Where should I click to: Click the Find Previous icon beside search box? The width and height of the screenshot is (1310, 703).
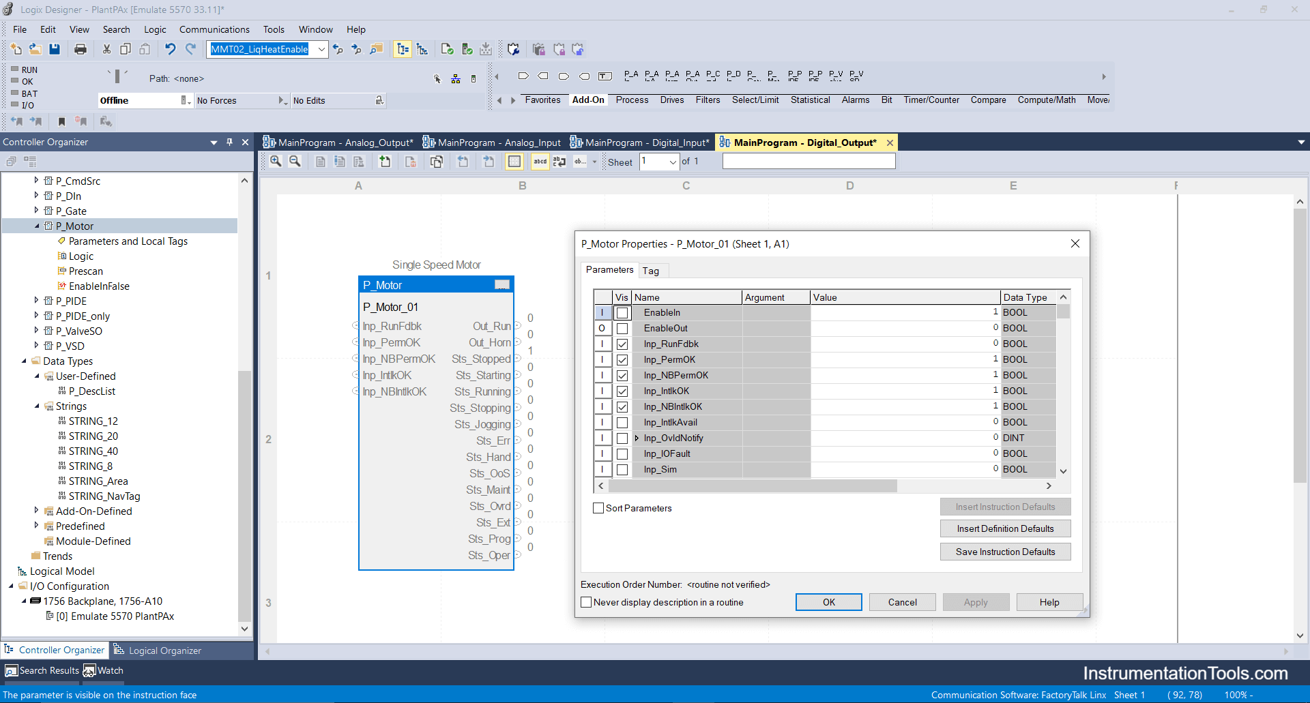pyautogui.click(x=338, y=49)
